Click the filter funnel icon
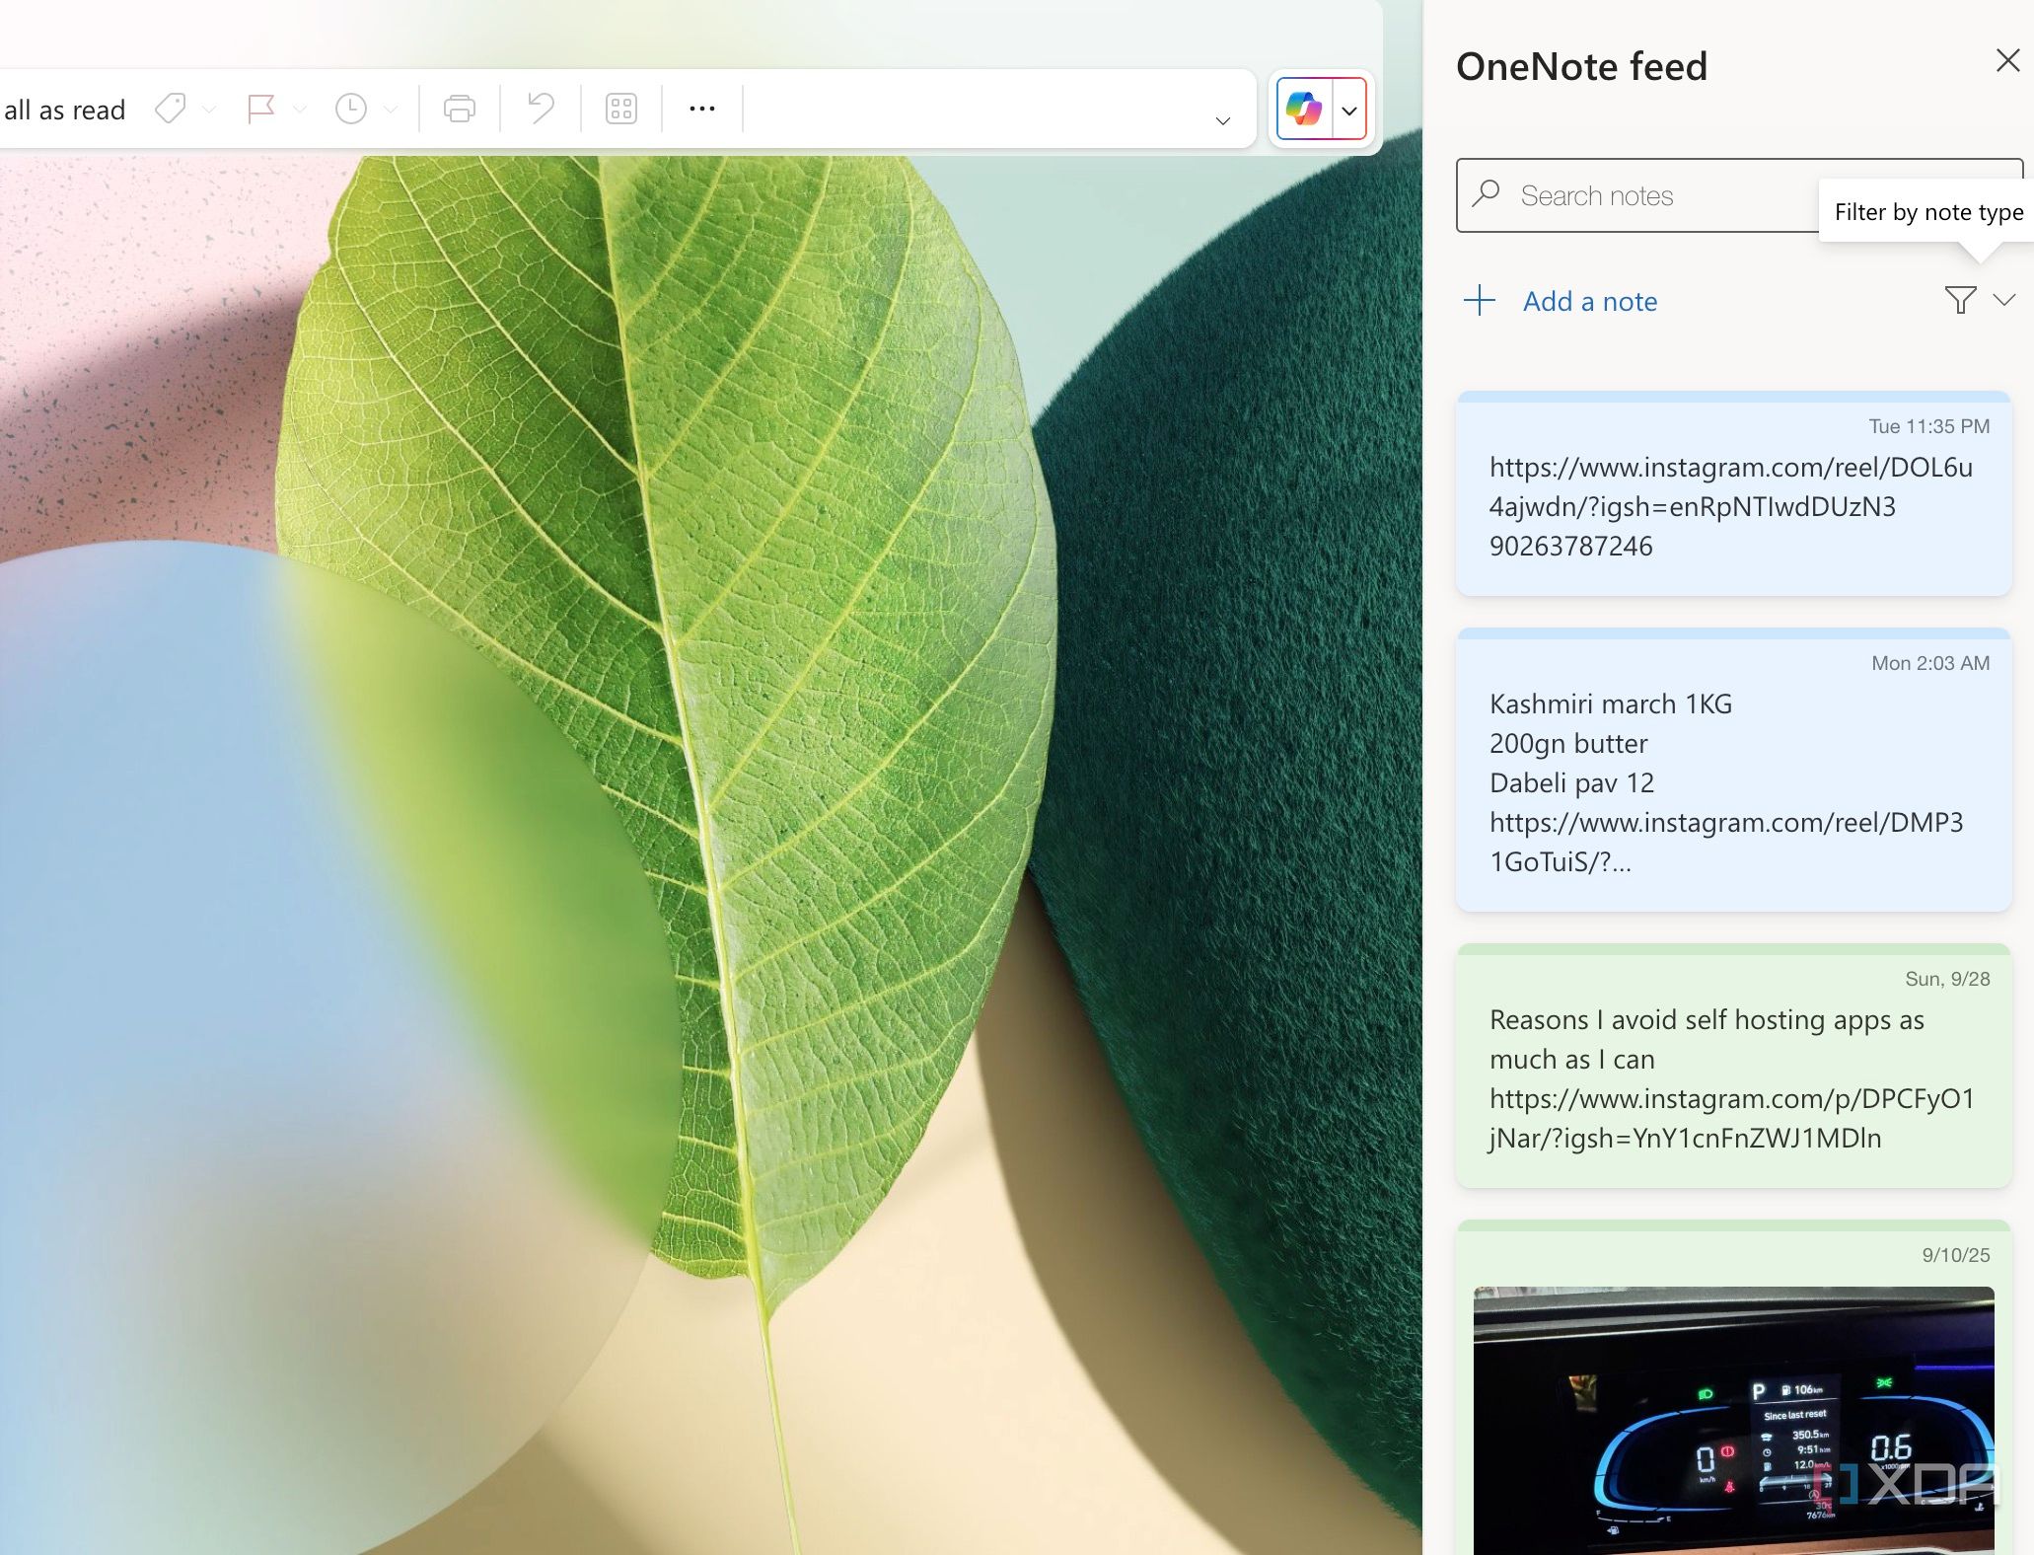2034x1555 pixels. tap(1960, 300)
